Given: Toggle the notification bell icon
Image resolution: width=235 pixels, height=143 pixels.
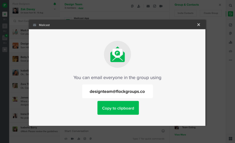Looking at the screenshot, I should point(55,4).
